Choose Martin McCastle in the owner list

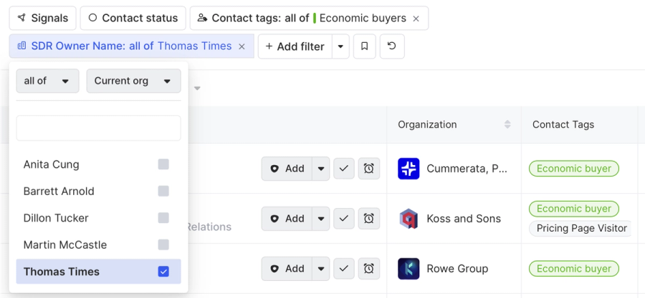coord(65,245)
